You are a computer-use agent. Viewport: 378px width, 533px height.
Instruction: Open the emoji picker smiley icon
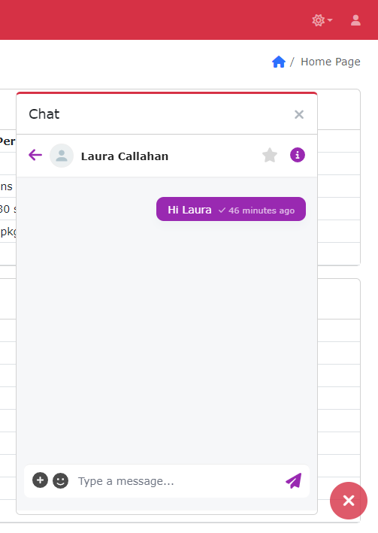pos(61,480)
